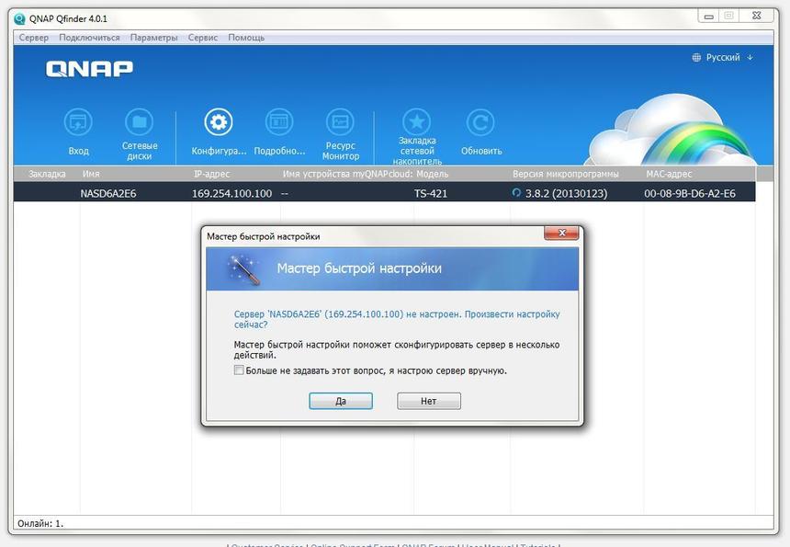Viewport: 790px width, 547px height.
Task: Click the firmware update icon next to 3.8.2
Action: [515, 192]
